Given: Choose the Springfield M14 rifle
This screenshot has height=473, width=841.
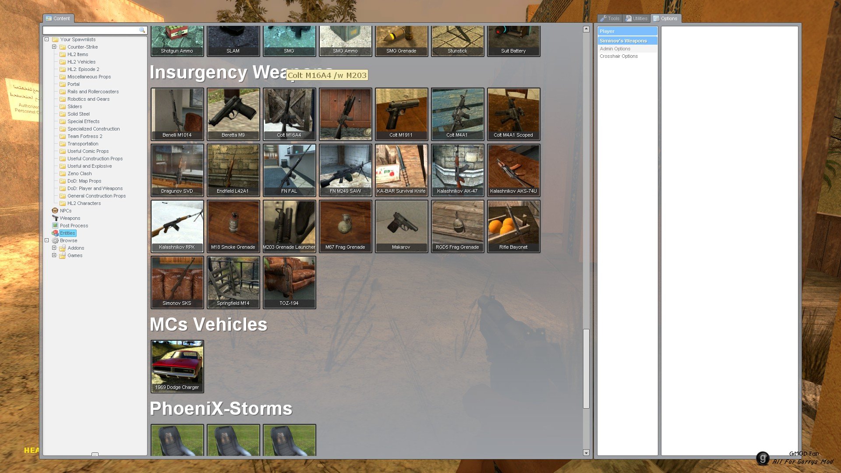Looking at the screenshot, I should coord(233,282).
